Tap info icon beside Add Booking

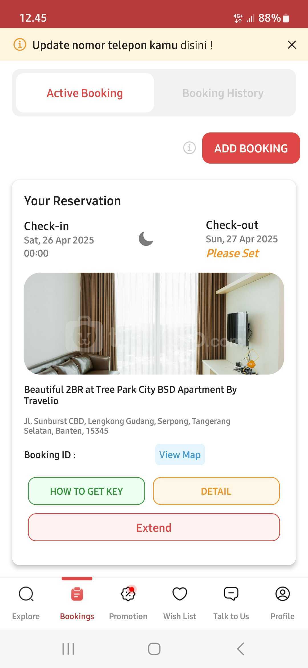(189, 148)
